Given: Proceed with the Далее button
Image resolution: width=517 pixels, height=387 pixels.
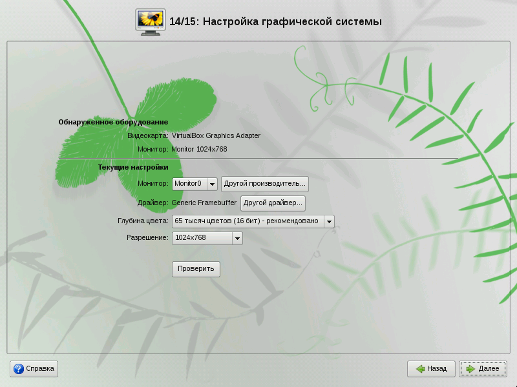Looking at the screenshot, I should click(x=483, y=369).
